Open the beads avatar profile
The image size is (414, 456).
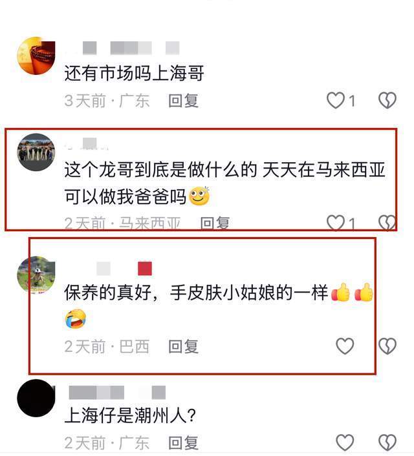[x=36, y=56]
